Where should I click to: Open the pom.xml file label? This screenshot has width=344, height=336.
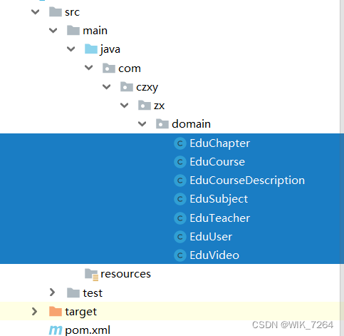(x=88, y=330)
